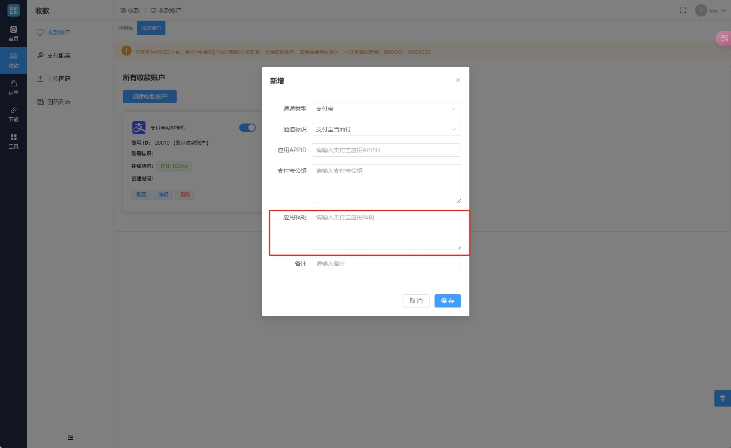Close the 新增 dialog with X
Image resolution: width=731 pixels, height=448 pixels.
458,80
